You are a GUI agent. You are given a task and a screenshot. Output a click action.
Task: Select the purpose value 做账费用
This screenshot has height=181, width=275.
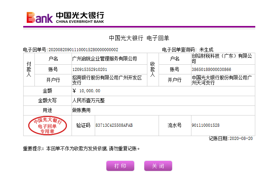click(x=81, y=110)
